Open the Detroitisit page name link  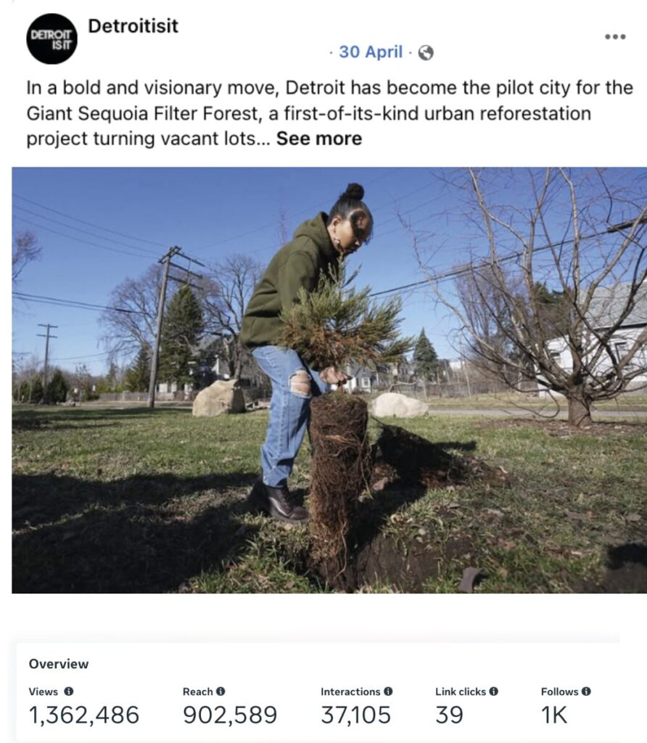(133, 26)
